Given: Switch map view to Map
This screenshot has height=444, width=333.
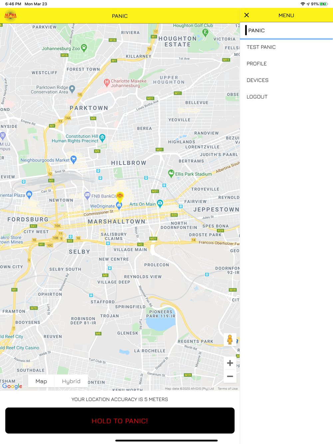Looking at the screenshot, I should click(x=41, y=381).
